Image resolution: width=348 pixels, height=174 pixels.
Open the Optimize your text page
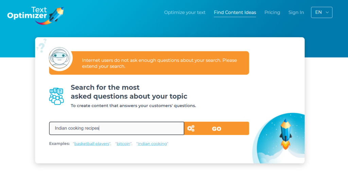(185, 13)
